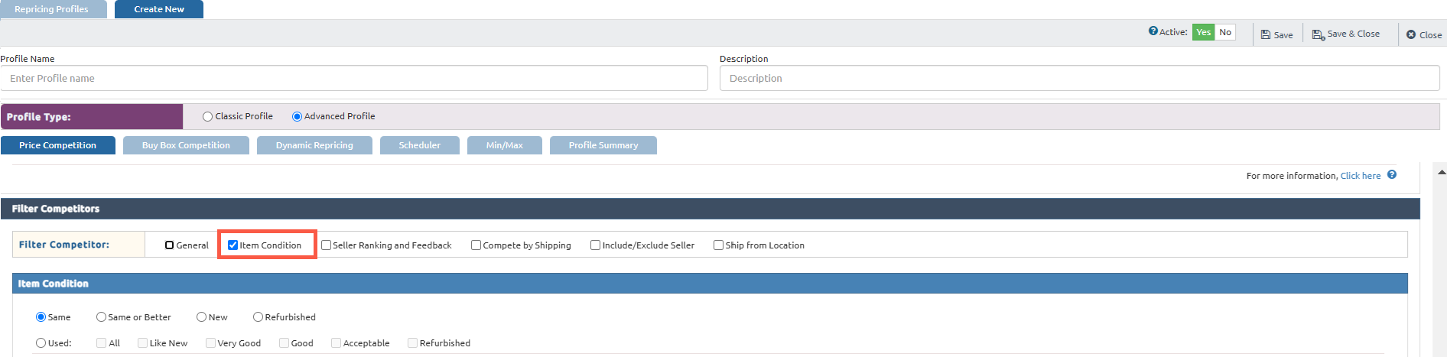Click the Active help question mark icon
The width and height of the screenshot is (1447, 357).
pyautogui.click(x=1153, y=31)
